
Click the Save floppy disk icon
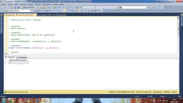click(15, 7)
